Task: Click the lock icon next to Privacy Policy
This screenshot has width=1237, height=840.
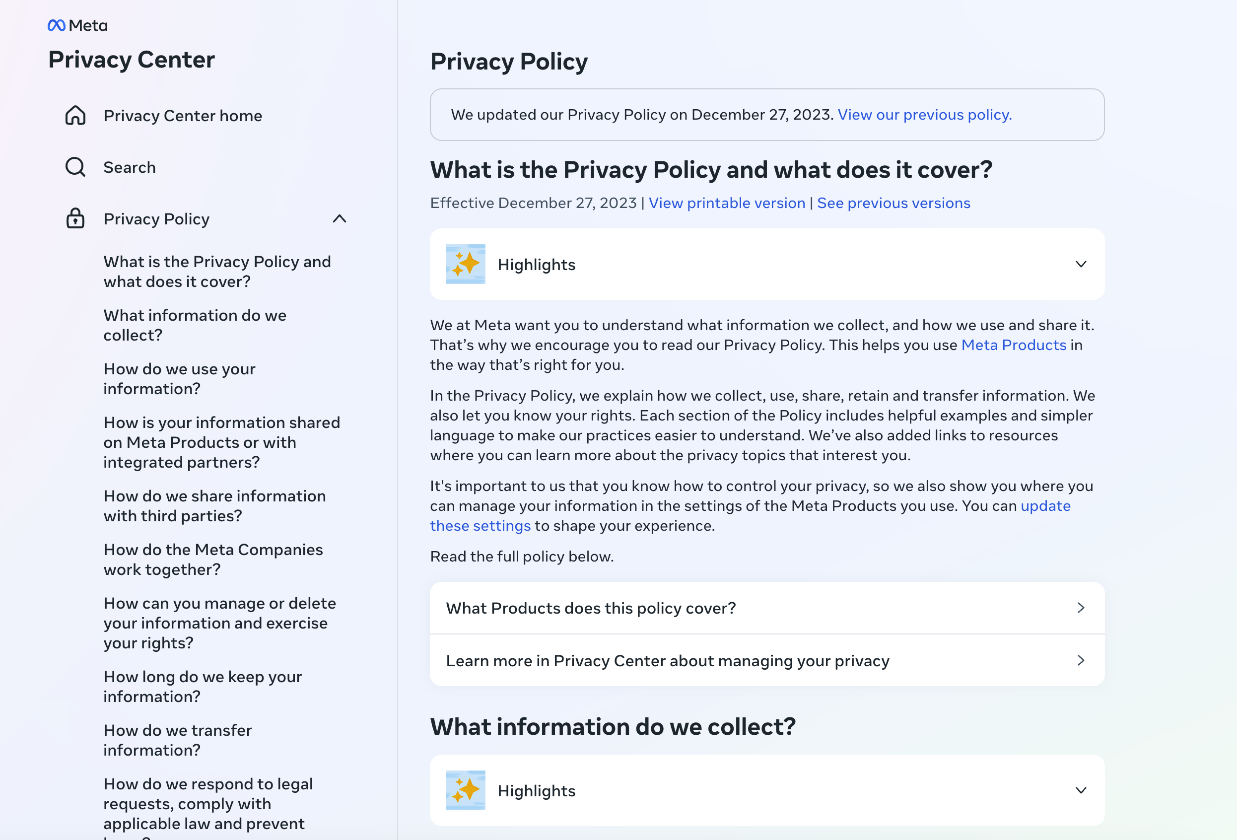Action: coord(75,218)
